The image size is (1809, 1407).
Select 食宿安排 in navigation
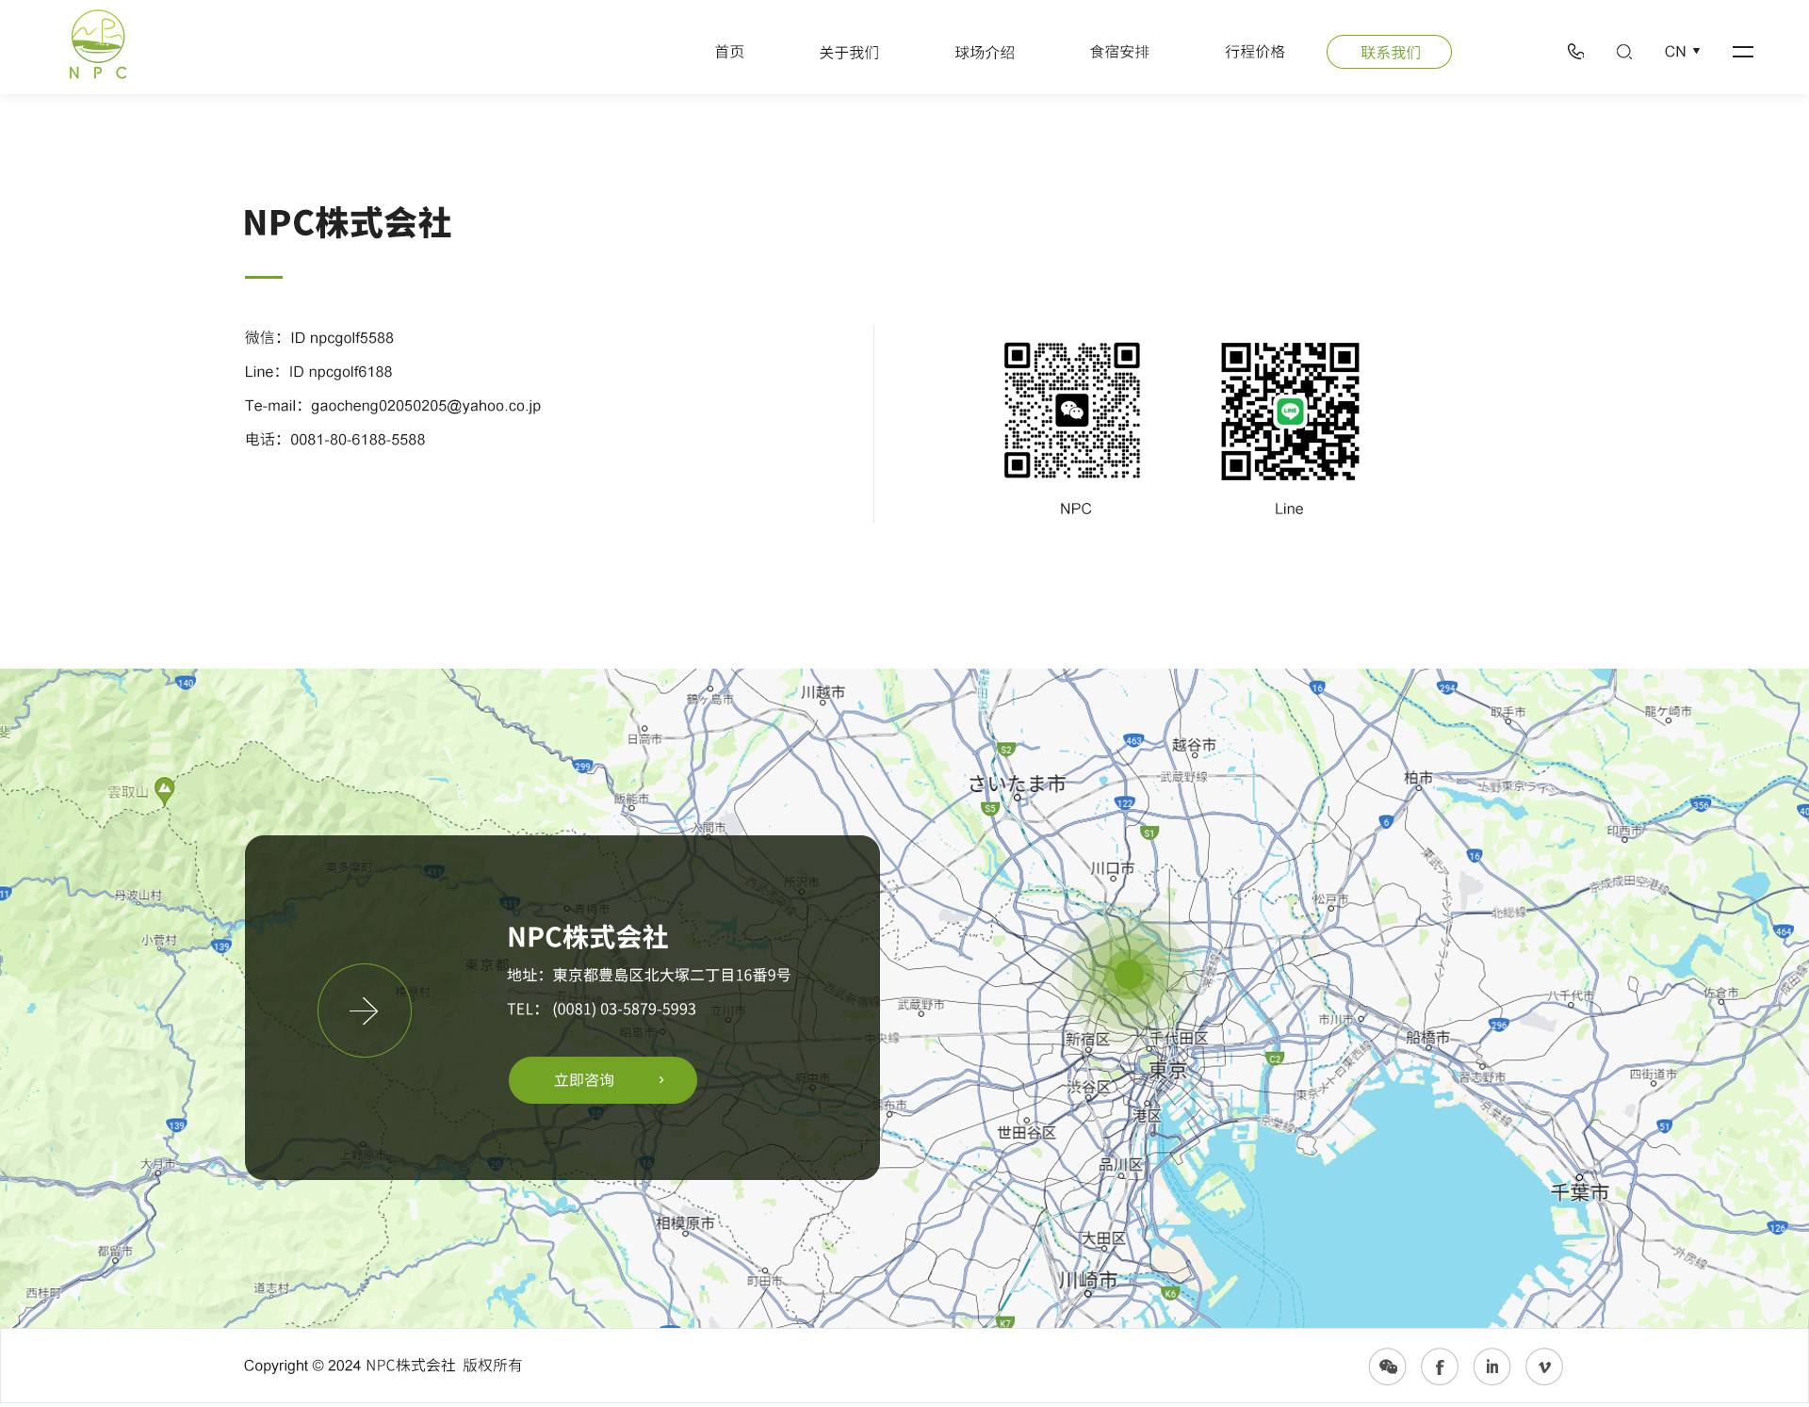(x=1119, y=52)
